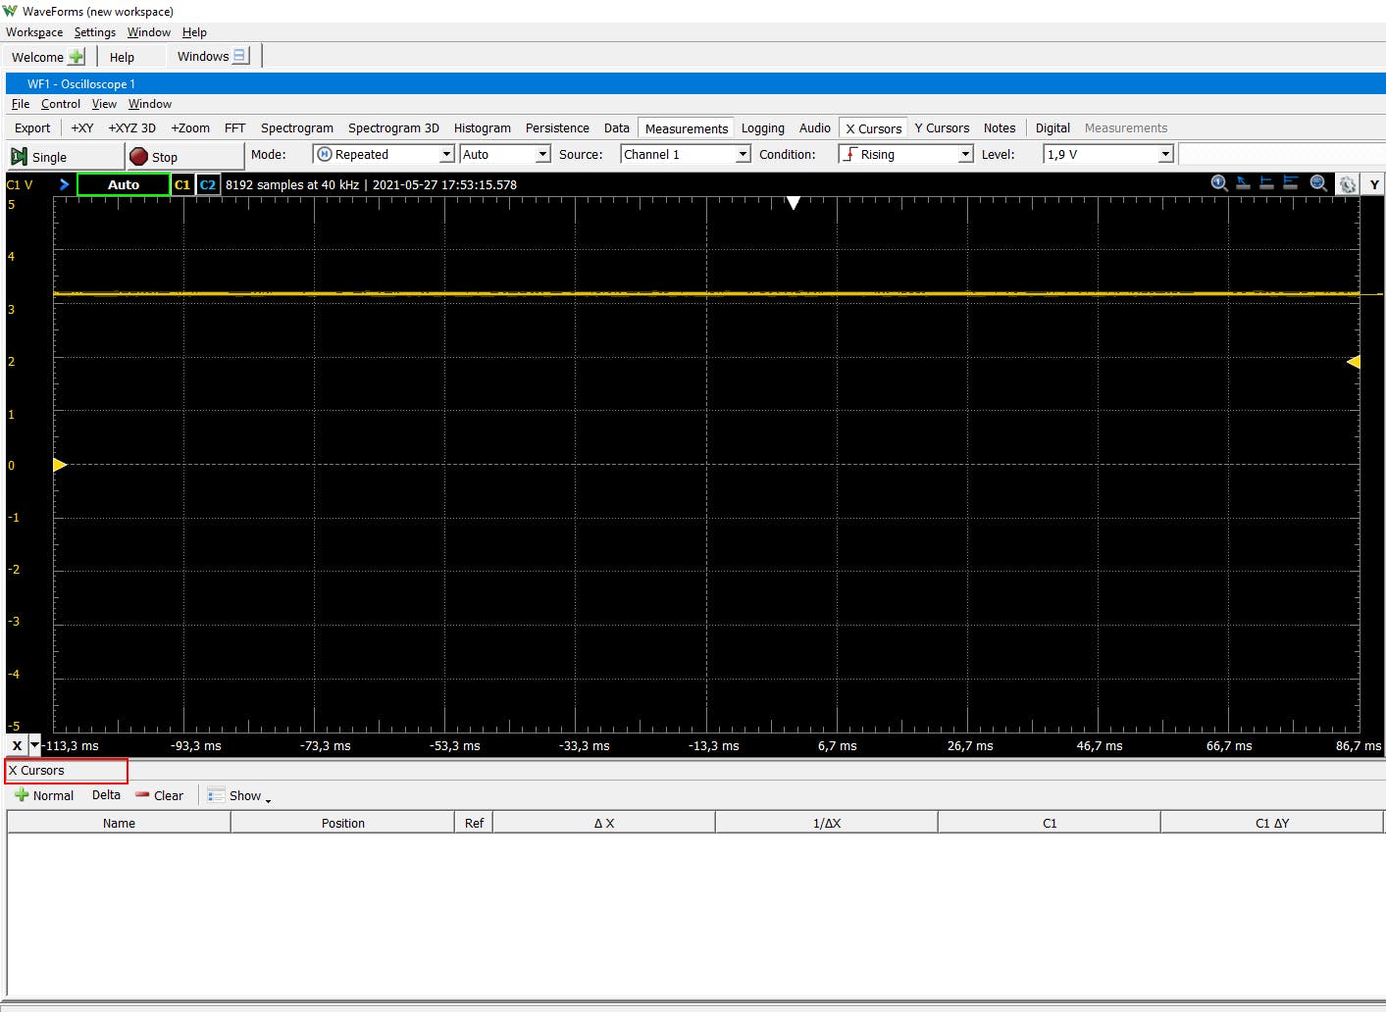Click the yellow C1 zero offset marker

(x=60, y=465)
